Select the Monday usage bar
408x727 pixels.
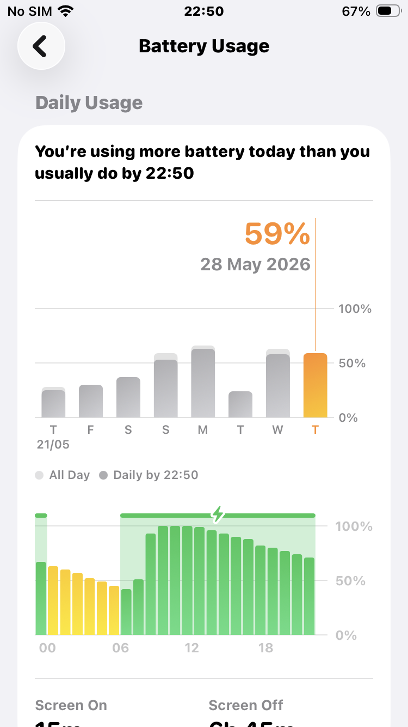203,381
